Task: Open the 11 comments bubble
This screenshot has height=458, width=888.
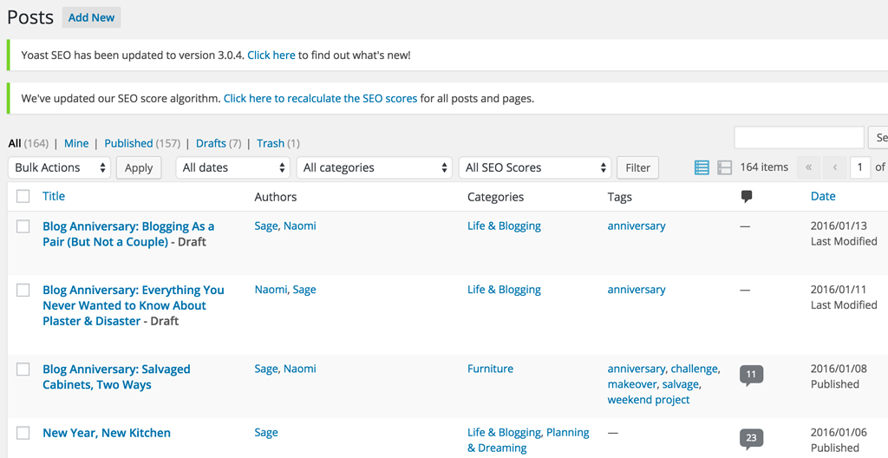Action: tap(751, 375)
